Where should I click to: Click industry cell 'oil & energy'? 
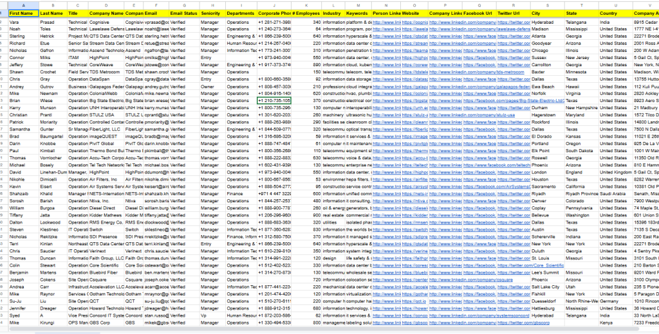[333, 208]
